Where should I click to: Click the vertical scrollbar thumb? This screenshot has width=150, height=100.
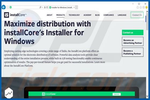click(147, 22)
